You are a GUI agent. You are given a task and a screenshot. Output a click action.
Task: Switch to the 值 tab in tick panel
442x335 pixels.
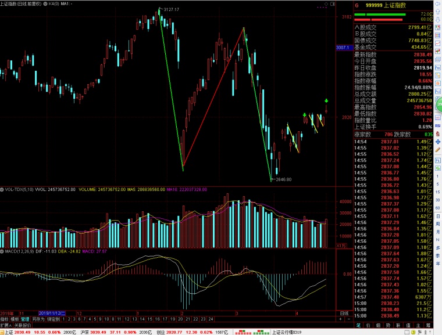pyautogui.click(x=408, y=325)
